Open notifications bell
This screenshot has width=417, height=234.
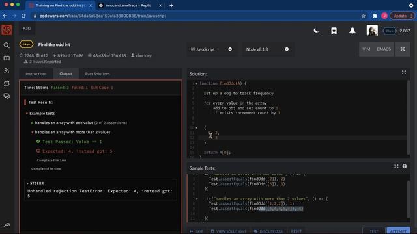pyautogui.click(x=352, y=31)
